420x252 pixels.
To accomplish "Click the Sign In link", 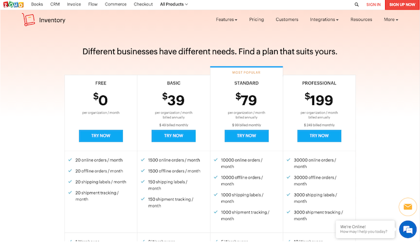I will coord(373,5).
